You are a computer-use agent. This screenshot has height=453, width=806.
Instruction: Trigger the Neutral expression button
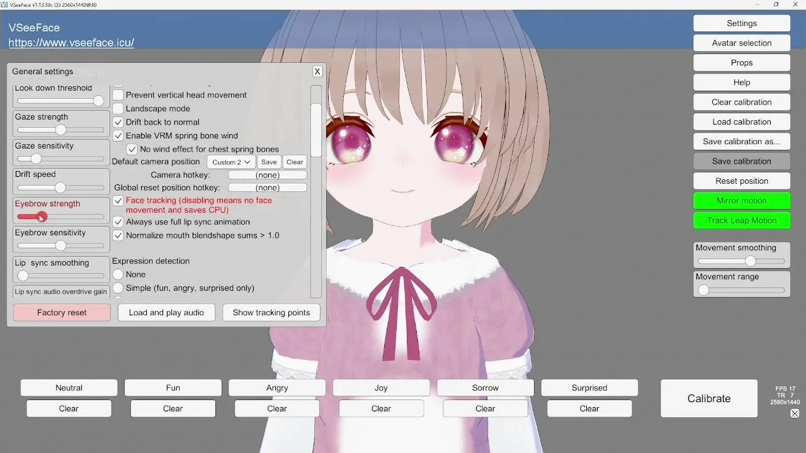pos(69,388)
